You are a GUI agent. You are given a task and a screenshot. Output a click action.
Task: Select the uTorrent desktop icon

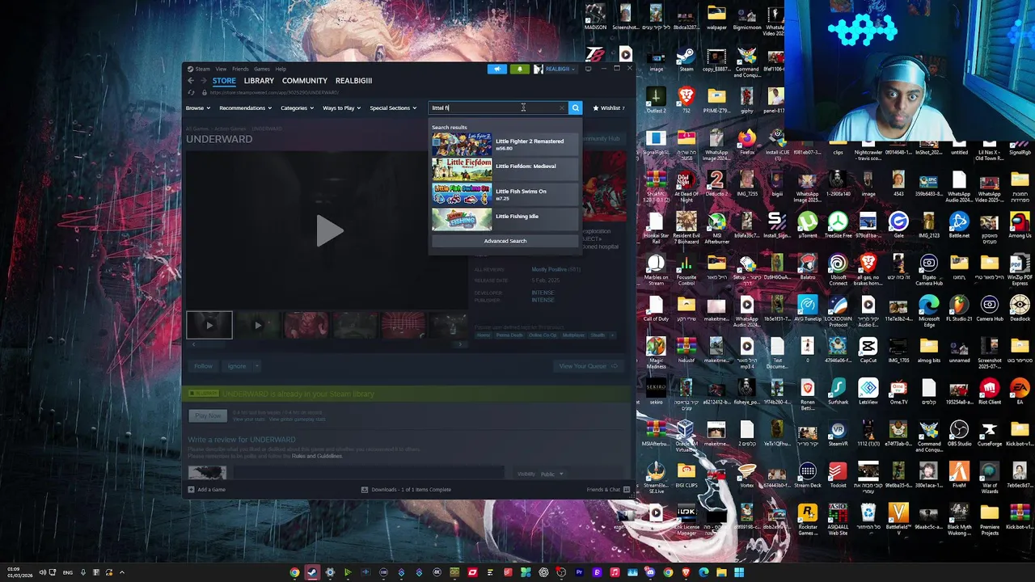click(x=807, y=224)
